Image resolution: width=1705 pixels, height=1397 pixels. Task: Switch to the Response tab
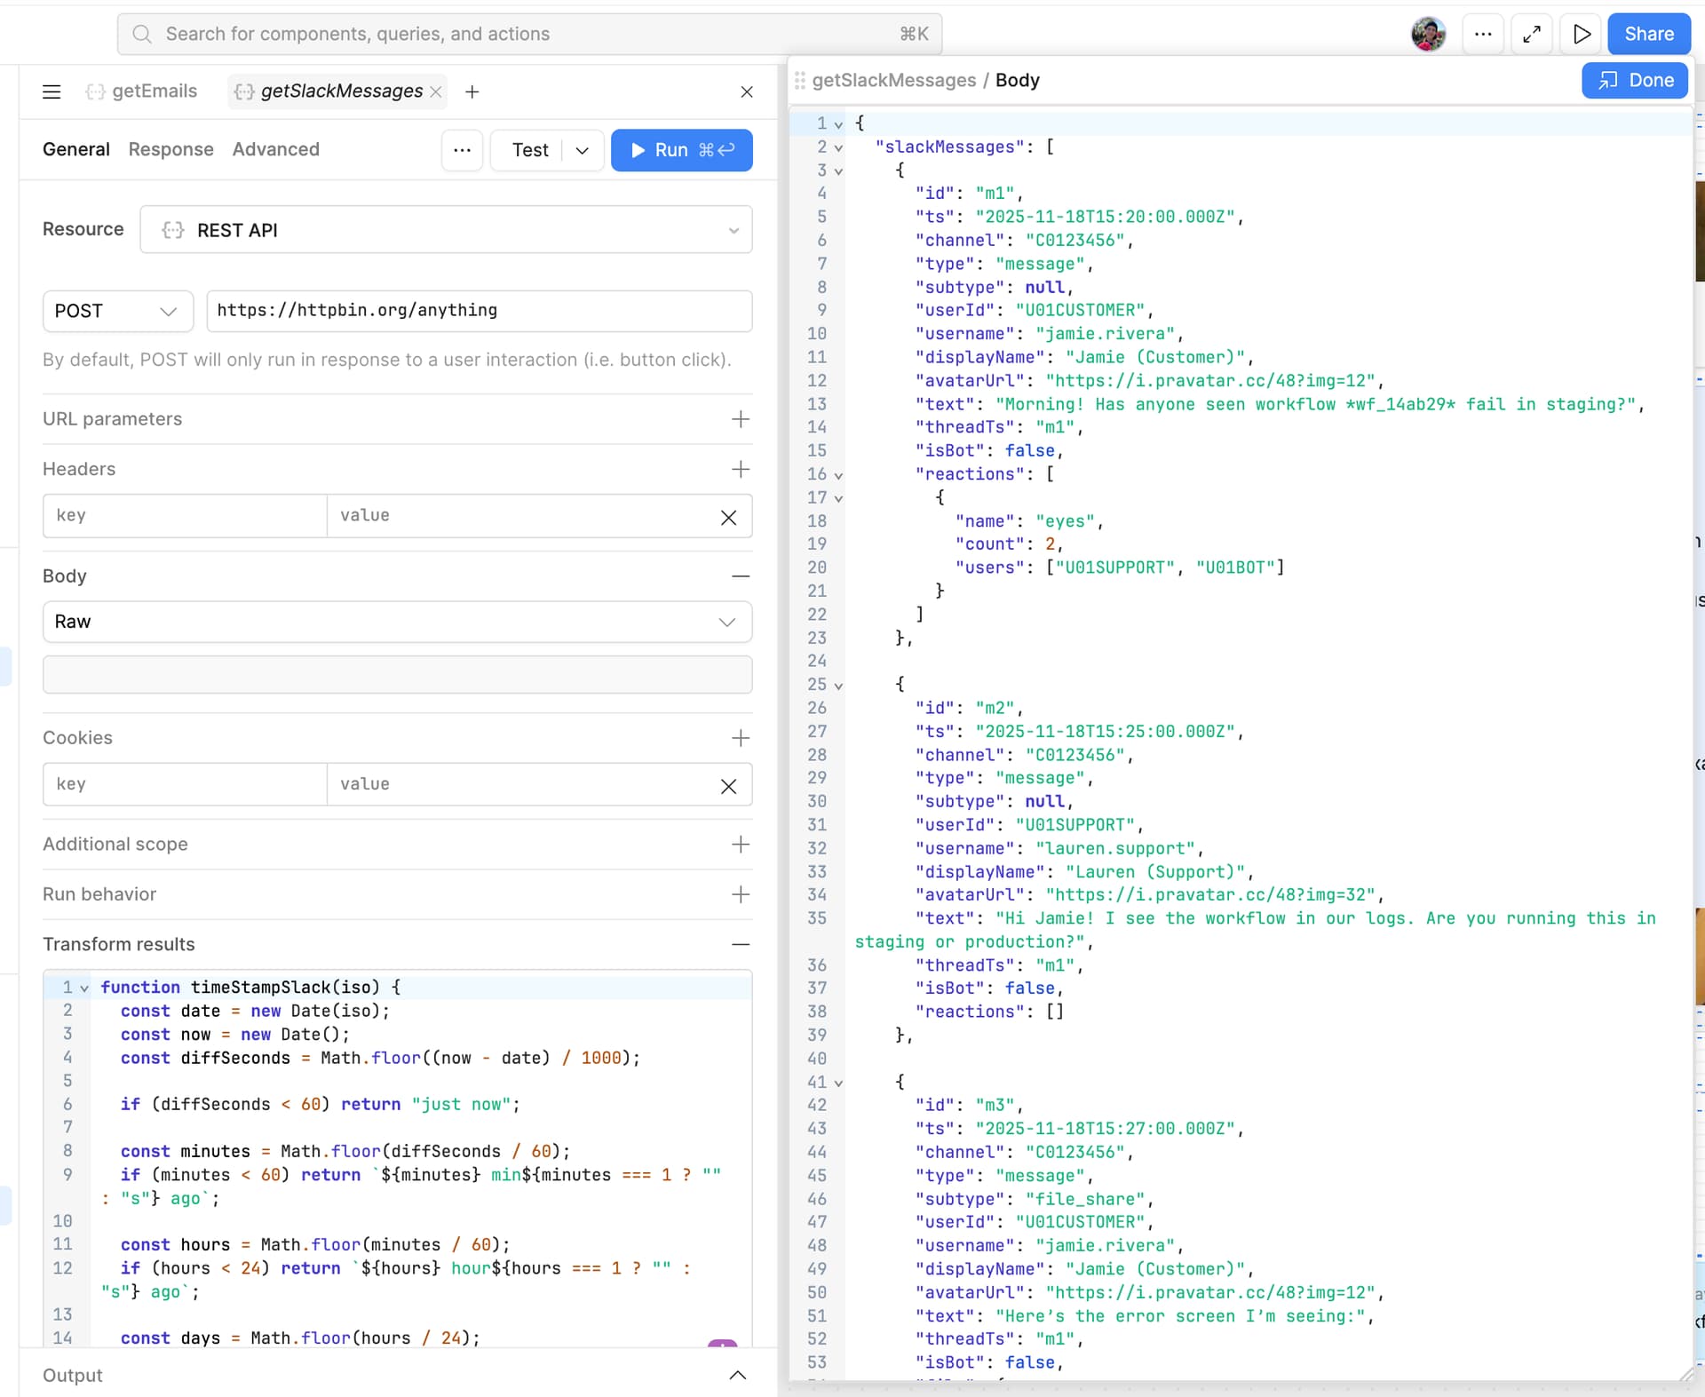pos(170,149)
